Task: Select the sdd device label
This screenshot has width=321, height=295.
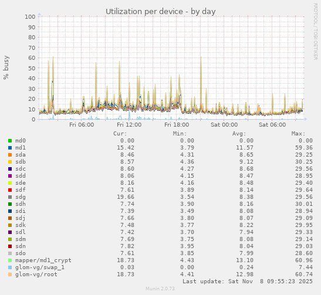Action: tap(21, 176)
